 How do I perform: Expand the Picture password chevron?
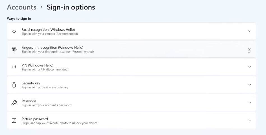pos(249,120)
